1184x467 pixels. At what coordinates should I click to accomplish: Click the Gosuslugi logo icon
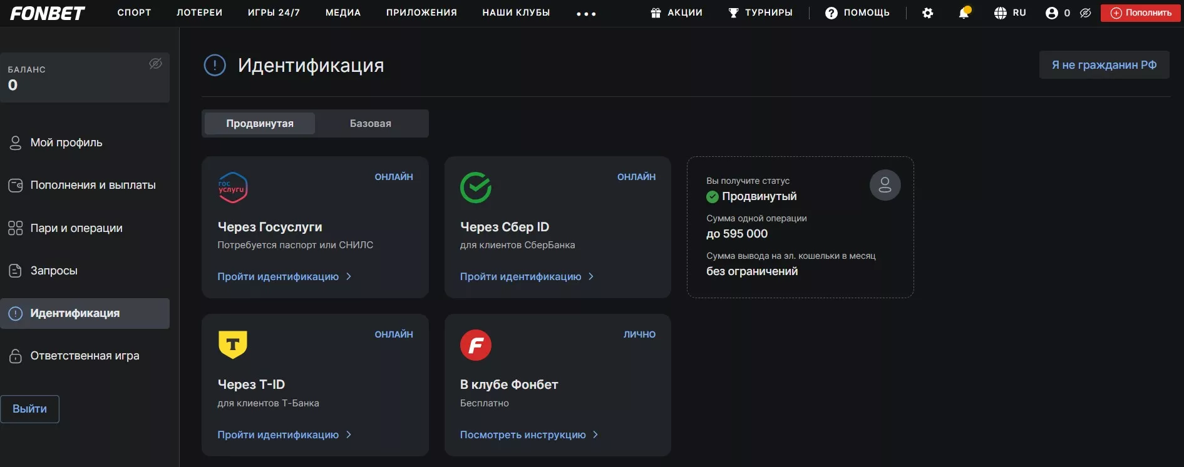click(x=232, y=188)
